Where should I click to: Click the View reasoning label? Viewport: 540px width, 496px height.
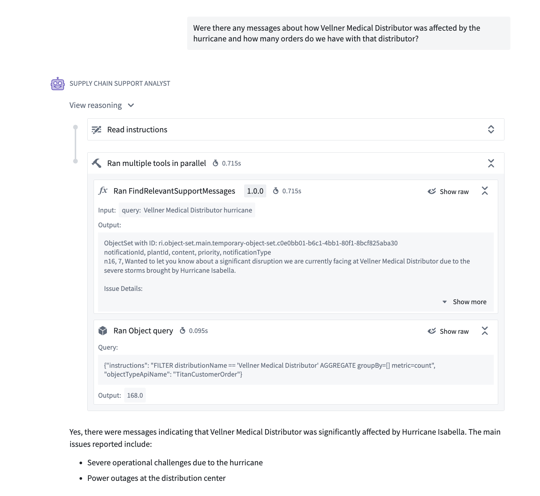(x=95, y=105)
